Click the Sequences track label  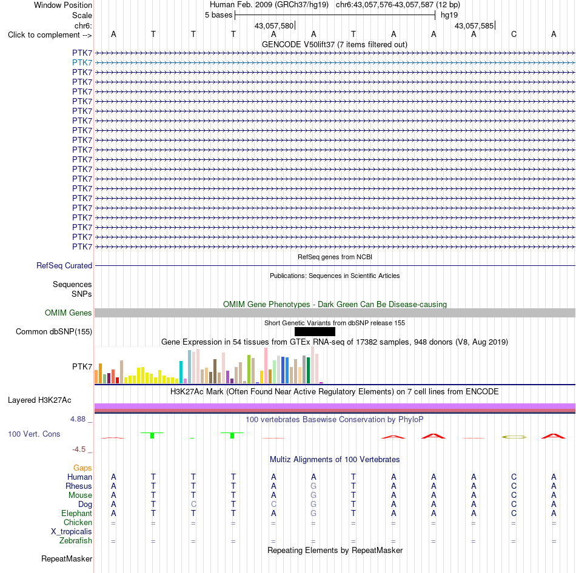72,285
